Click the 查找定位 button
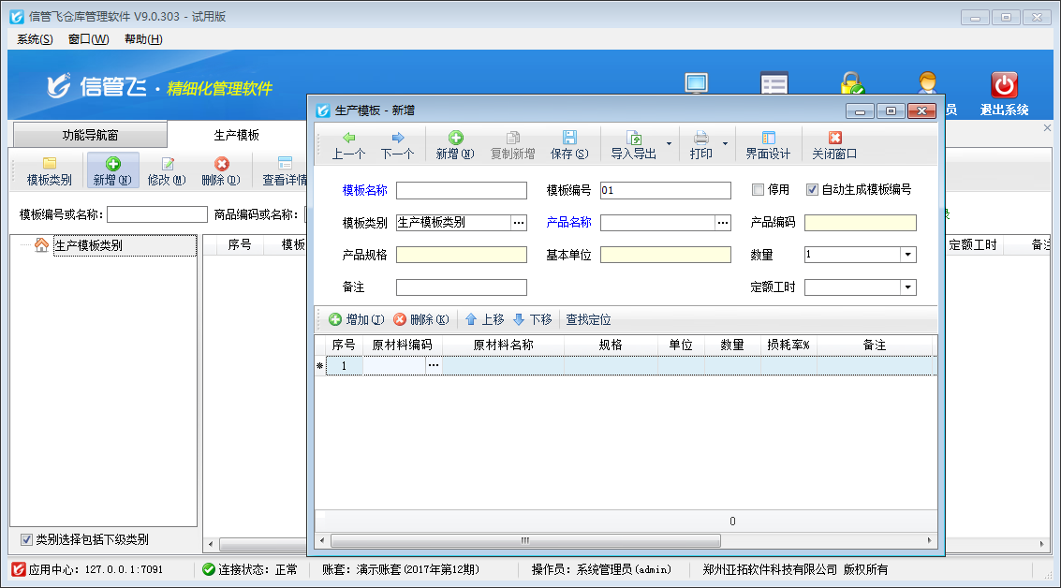The image size is (1061, 588). point(588,319)
